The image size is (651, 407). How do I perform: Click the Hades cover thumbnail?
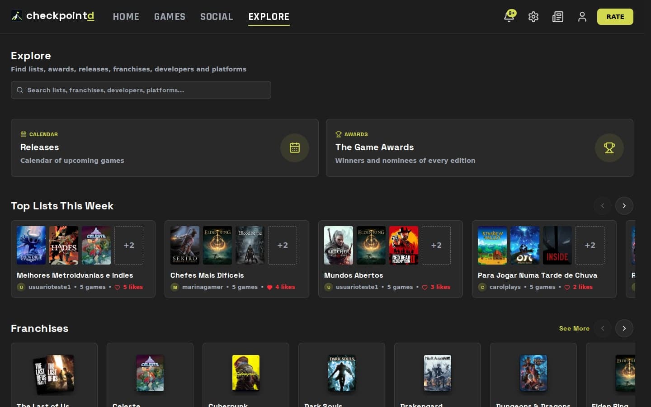tap(64, 245)
